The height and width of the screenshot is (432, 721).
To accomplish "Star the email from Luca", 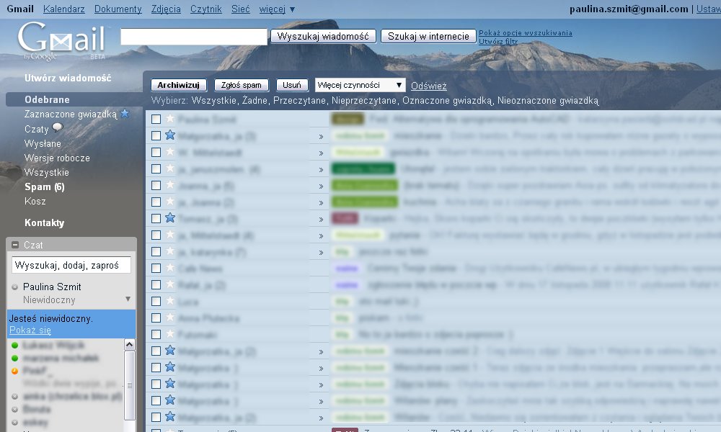I will pyautogui.click(x=170, y=301).
